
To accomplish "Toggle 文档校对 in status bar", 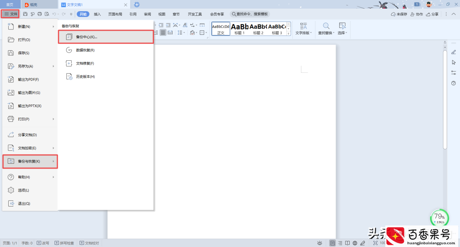I will 89,243.
